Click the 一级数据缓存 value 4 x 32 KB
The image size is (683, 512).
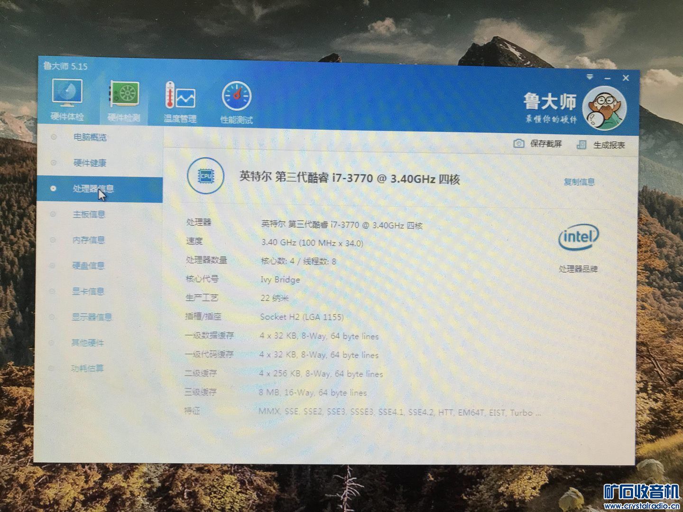(x=319, y=336)
